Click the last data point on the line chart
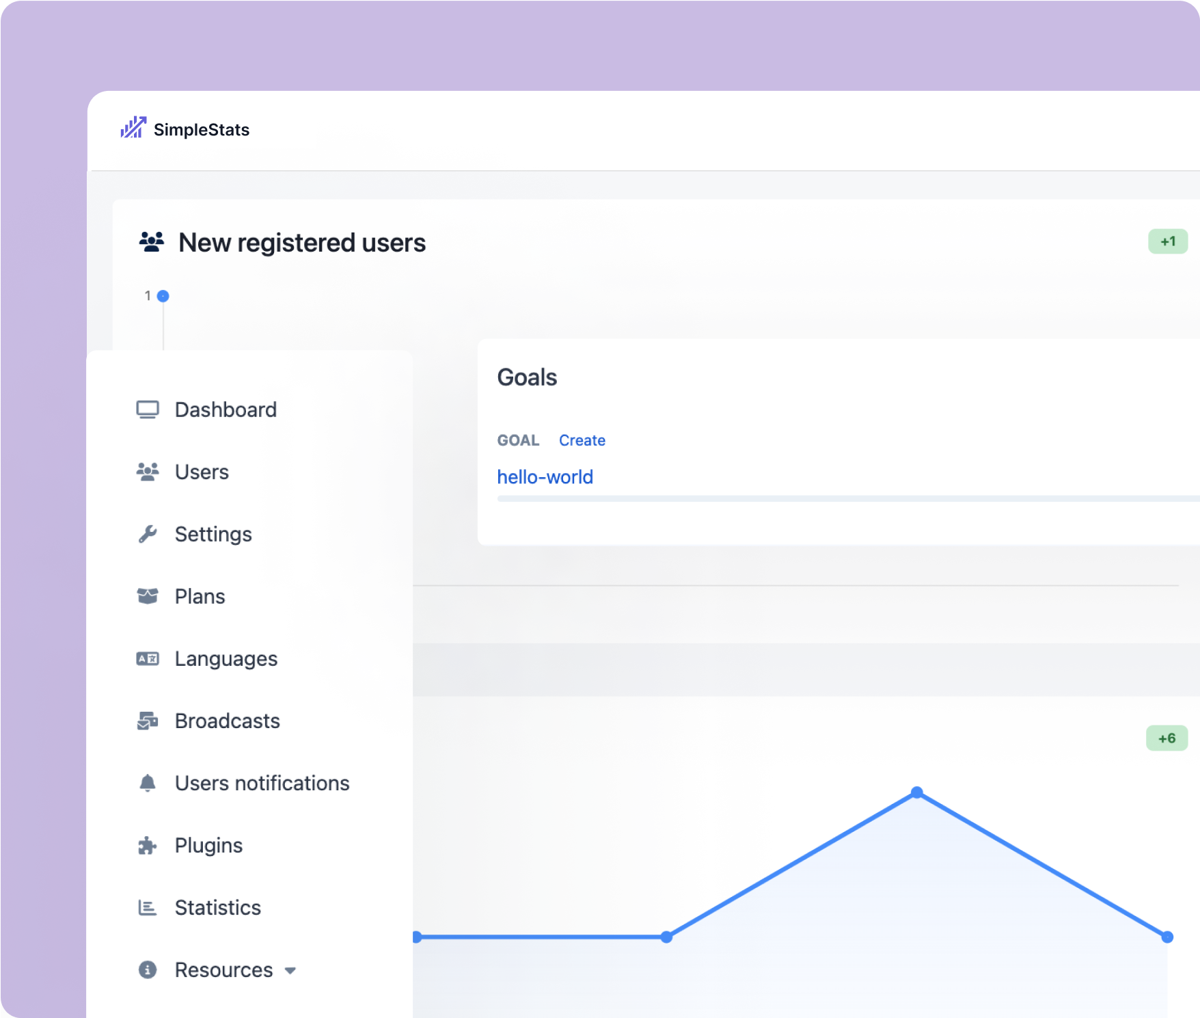The width and height of the screenshot is (1200, 1018). (x=1167, y=937)
